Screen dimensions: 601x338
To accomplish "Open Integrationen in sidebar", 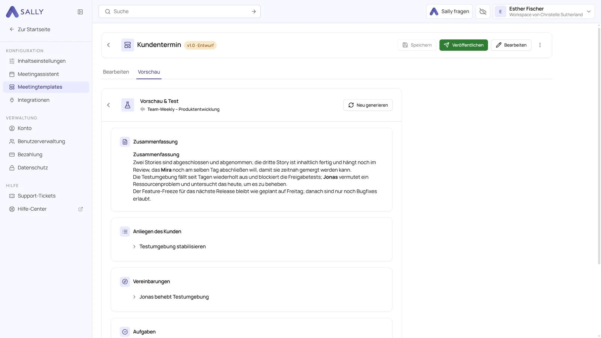I will click(x=46, y=100).
